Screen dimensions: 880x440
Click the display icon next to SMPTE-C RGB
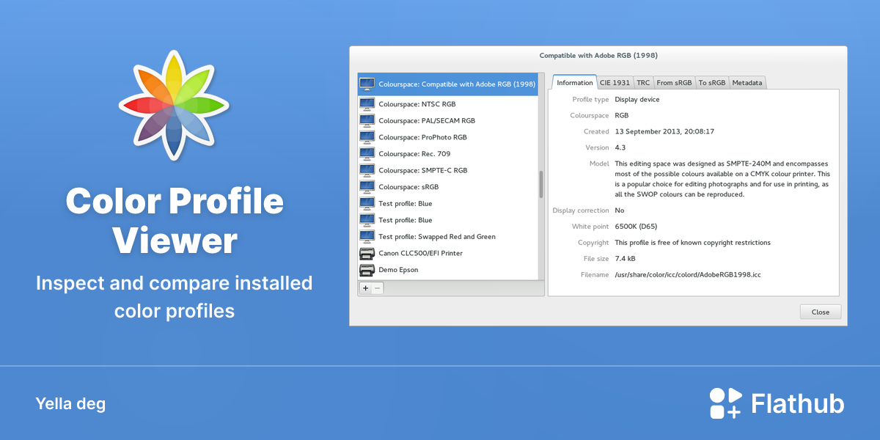click(367, 170)
